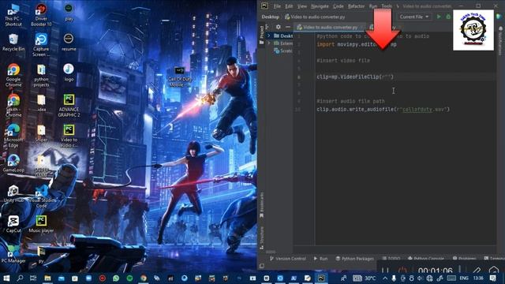Screen dimensions: 505x284
Task: Click Video to audio converter.py breadcrumb
Action: (x=315, y=17)
